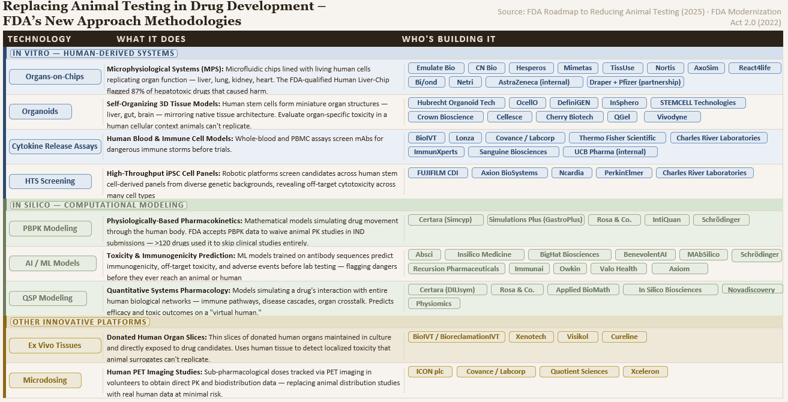The image size is (788, 402).
Task: Click Covance / Labcorp in the Microdosing row
Action: pyautogui.click(x=496, y=372)
